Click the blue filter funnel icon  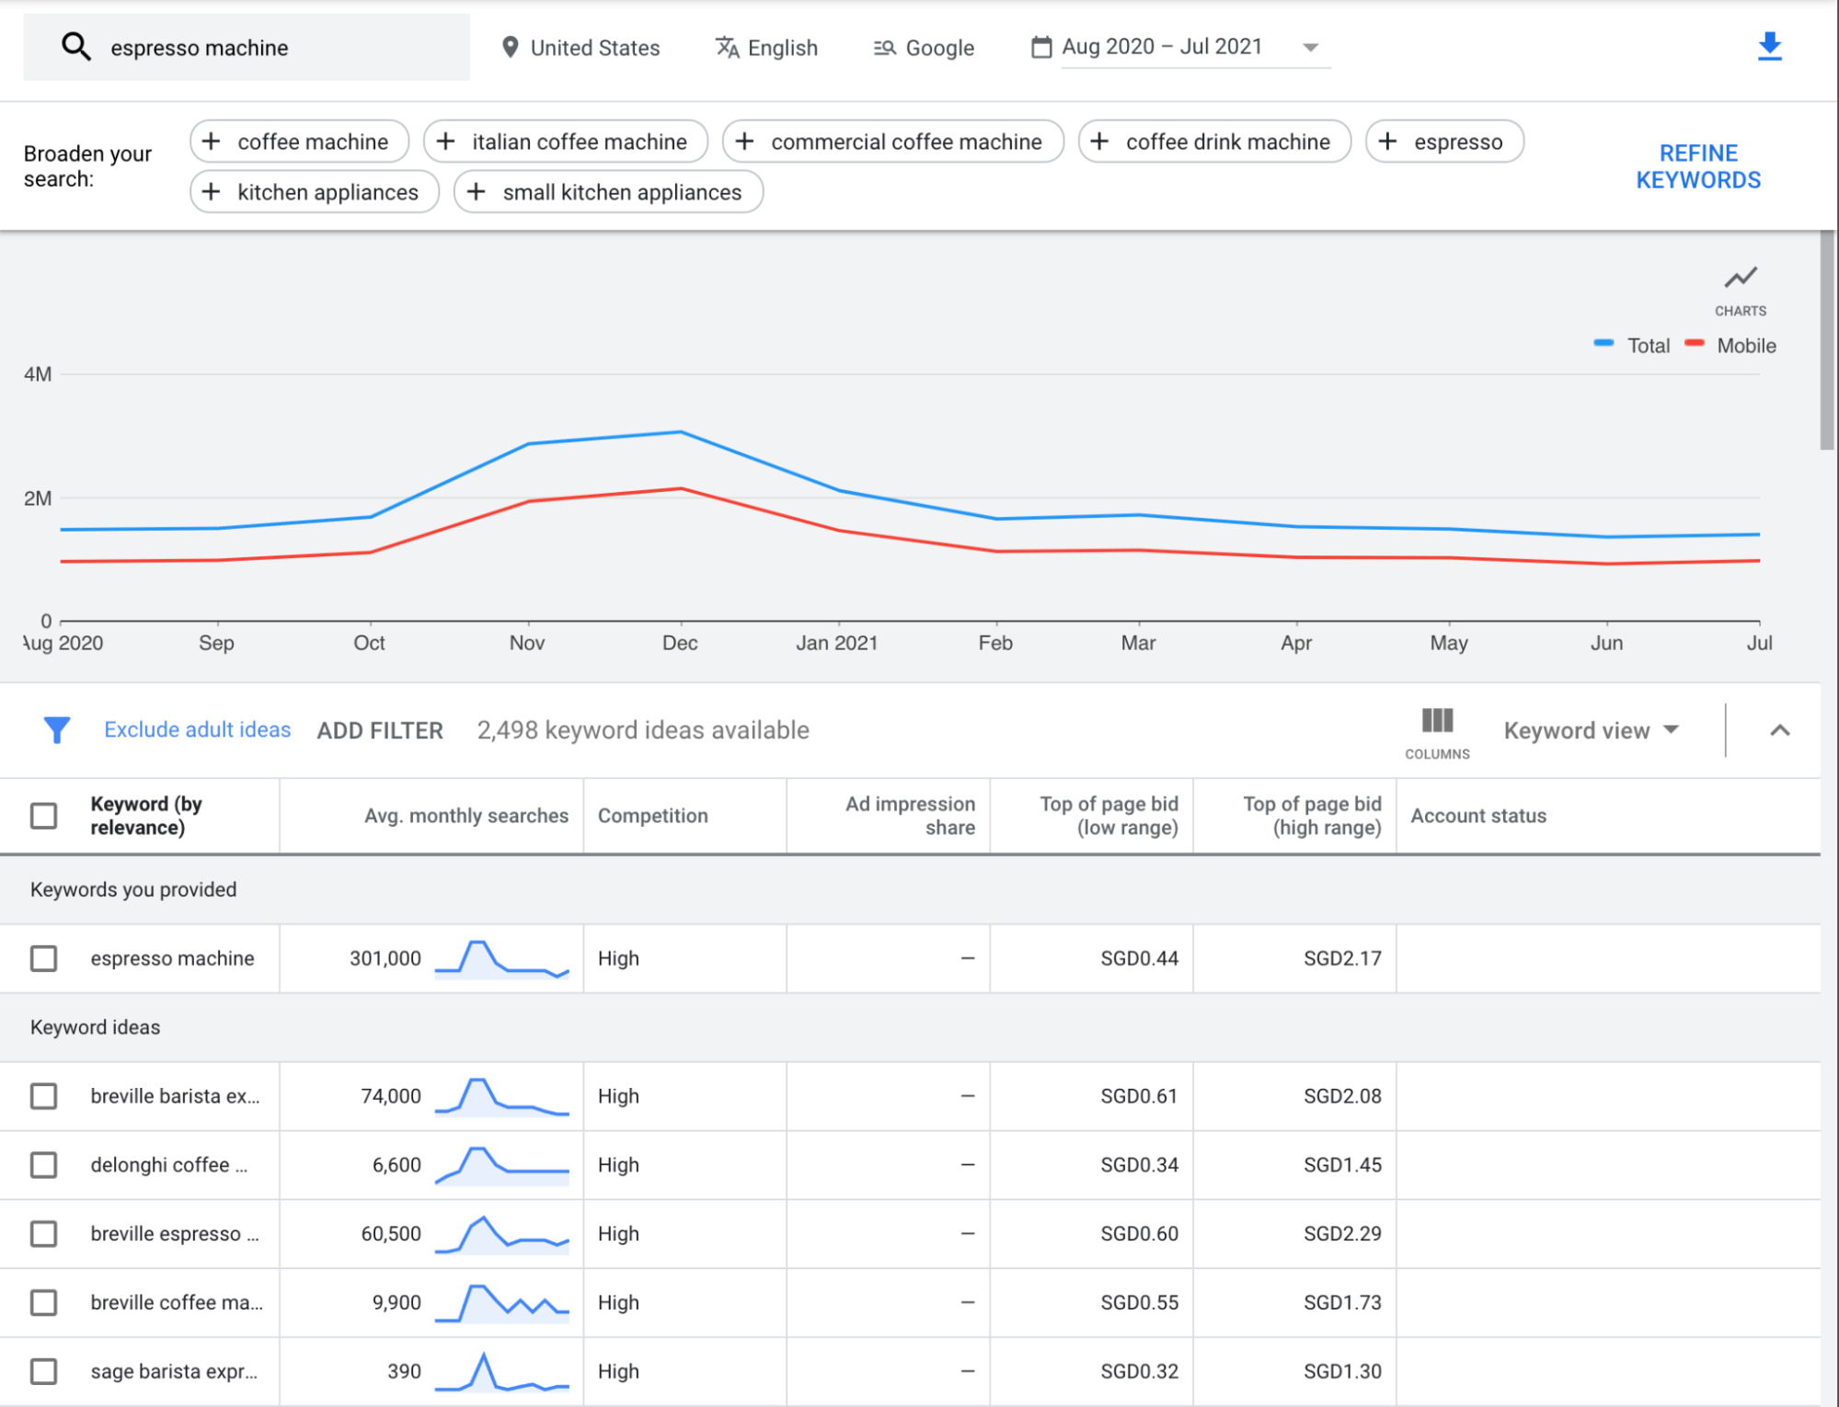coord(56,730)
